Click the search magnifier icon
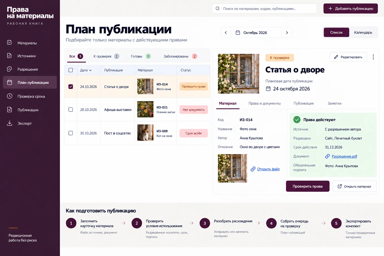Screen dimensions: 384x256 point(217,8)
